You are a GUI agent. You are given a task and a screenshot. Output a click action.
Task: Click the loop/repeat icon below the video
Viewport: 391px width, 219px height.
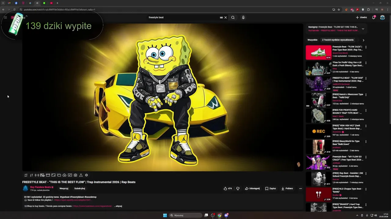coord(26,175)
